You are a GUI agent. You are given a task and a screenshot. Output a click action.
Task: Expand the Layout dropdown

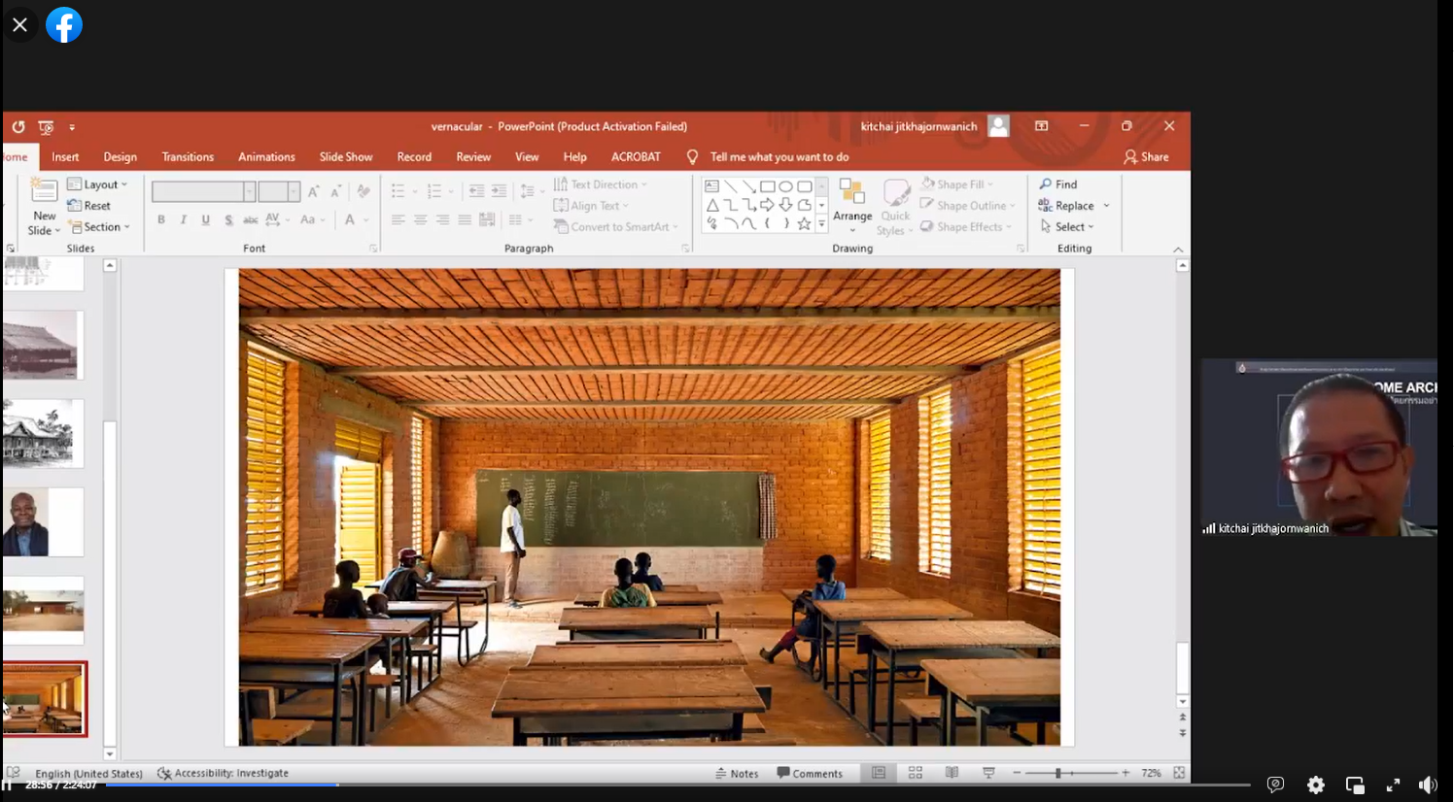98,184
